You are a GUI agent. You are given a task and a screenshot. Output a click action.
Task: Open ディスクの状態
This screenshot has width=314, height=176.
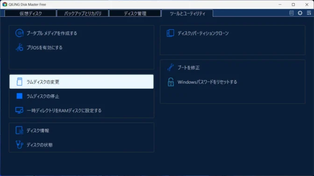tap(40, 145)
